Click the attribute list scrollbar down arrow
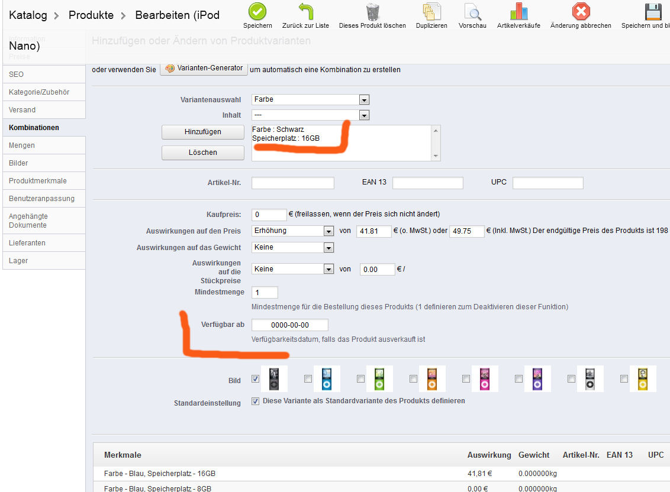Image resolution: width=670 pixels, height=492 pixels. (x=436, y=156)
